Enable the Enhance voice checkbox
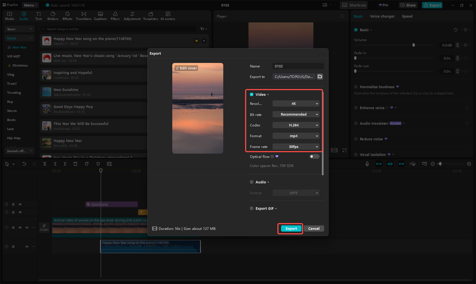Screen dimensions: 476x284 (x=356, y=108)
